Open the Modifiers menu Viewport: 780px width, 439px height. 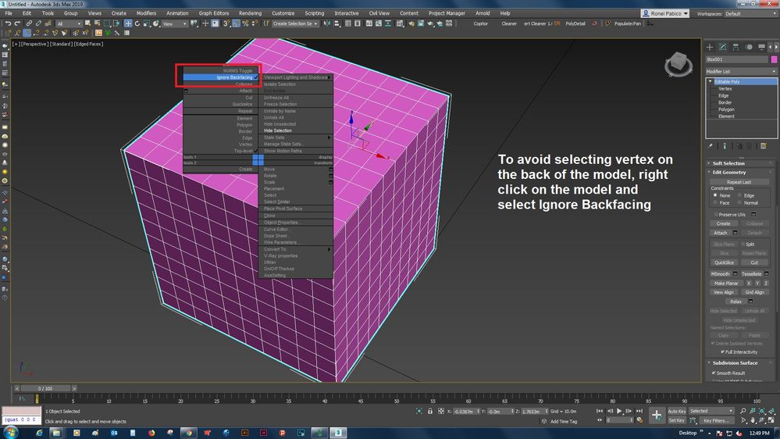click(146, 13)
